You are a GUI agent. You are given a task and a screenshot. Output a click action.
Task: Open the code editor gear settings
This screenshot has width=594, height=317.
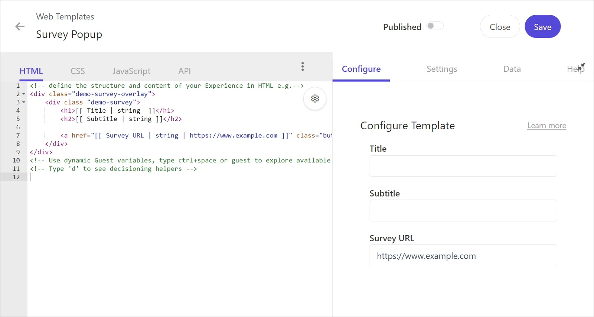pos(315,98)
